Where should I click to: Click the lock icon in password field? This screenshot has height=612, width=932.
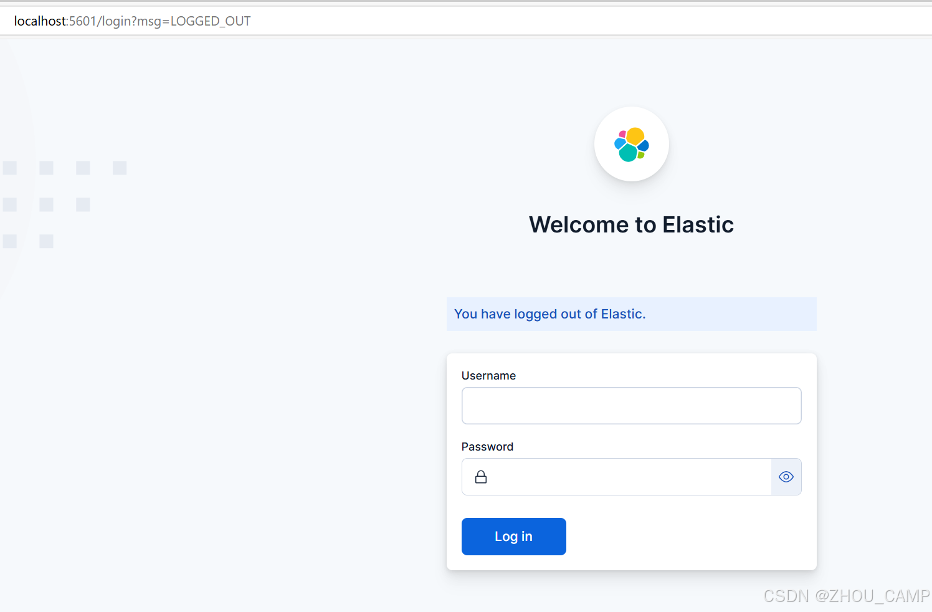tap(480, 476)
